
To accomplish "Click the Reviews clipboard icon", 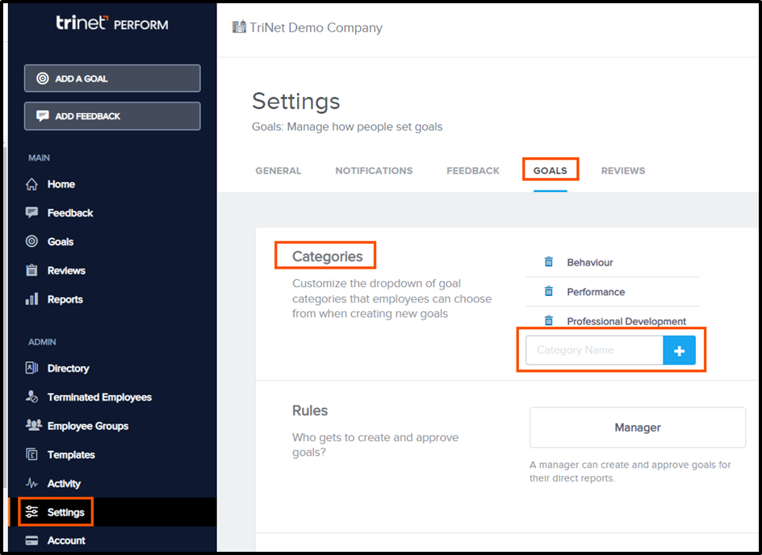I will (x=31, y=270).
